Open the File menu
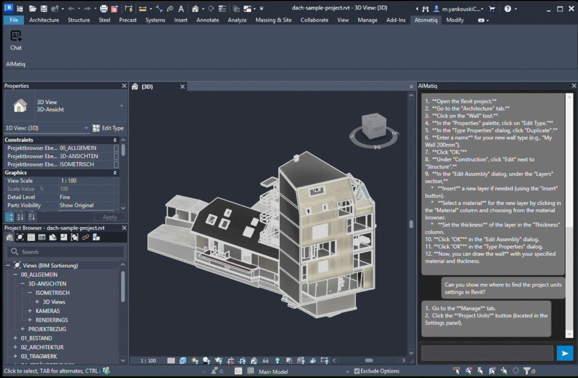578x378 pixels. tap(14, 20)
